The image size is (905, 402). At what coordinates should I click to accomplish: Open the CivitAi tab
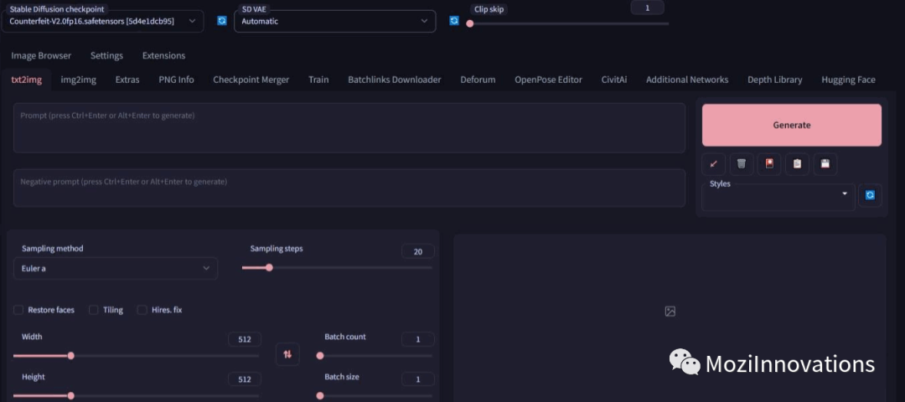click(614, 80)
